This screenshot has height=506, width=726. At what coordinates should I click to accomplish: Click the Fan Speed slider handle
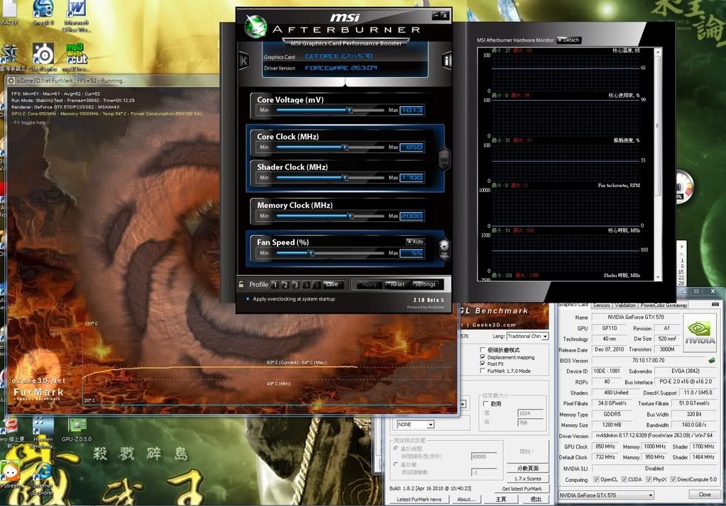311,253
